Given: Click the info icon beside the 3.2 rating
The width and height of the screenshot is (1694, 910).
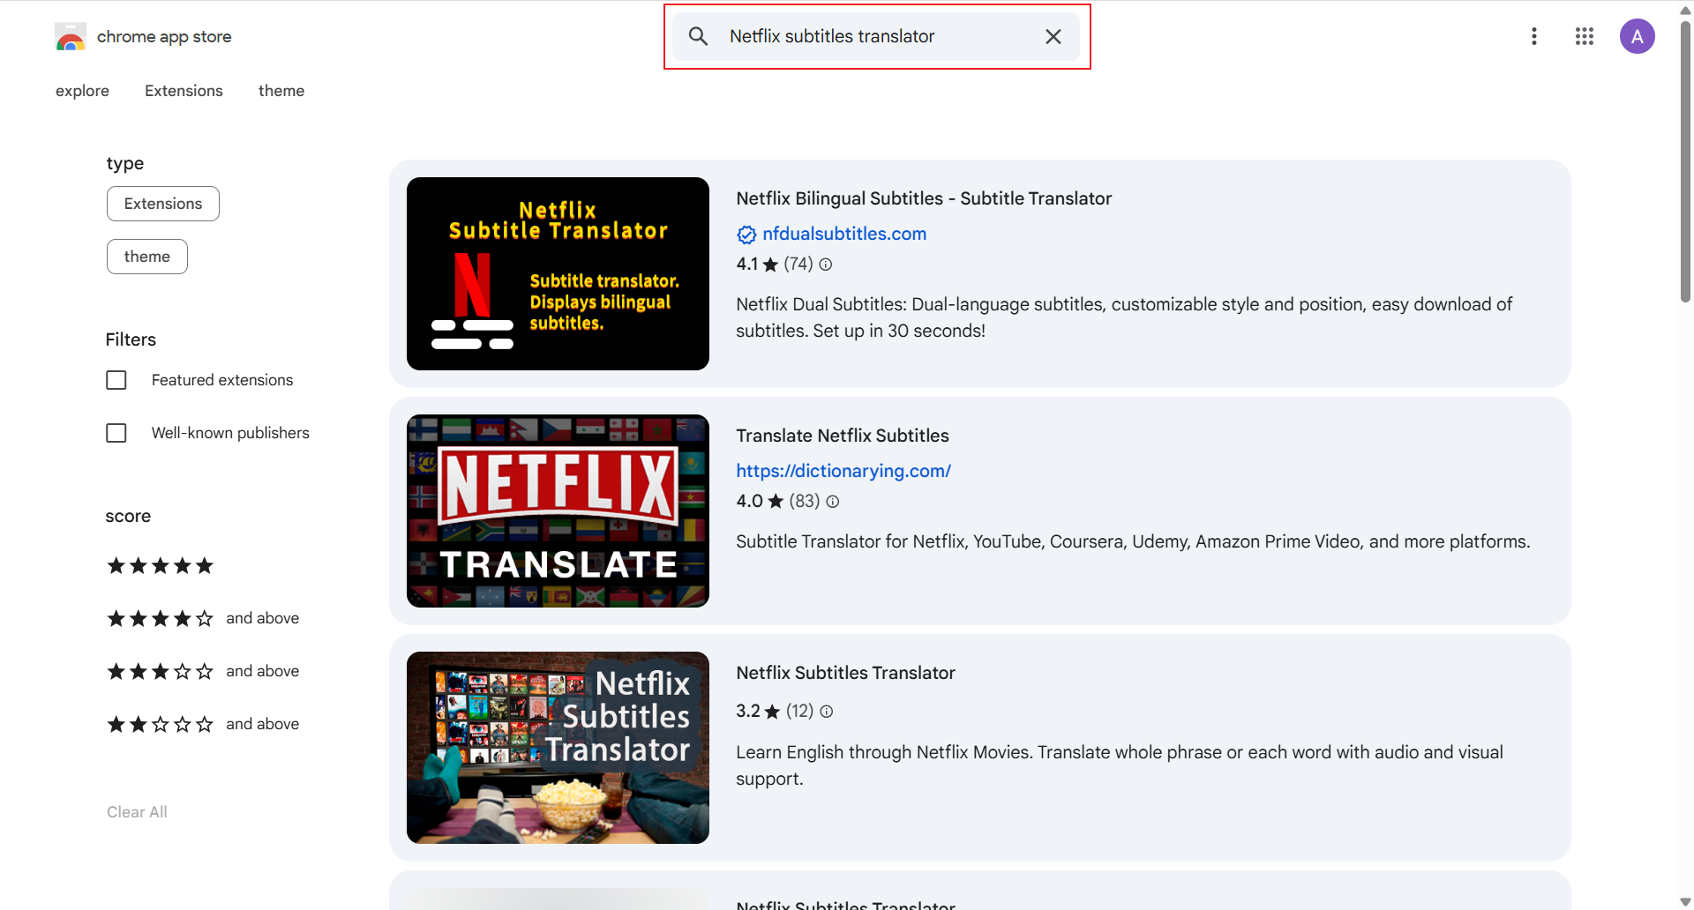Looking at the screenshot, I should coord(826,711).
